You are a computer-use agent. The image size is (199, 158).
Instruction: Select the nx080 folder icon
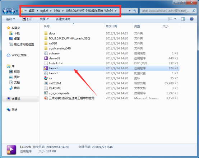tap(46, 43)
